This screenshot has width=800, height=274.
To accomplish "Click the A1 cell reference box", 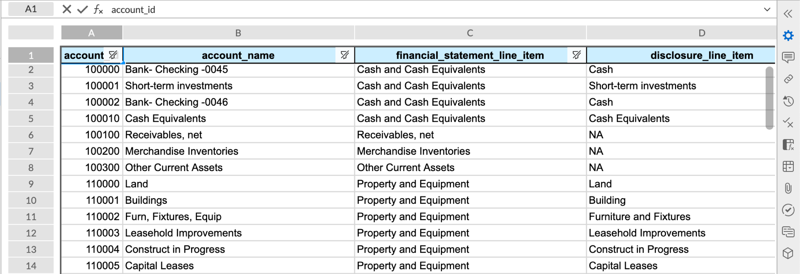I will 31,9.
